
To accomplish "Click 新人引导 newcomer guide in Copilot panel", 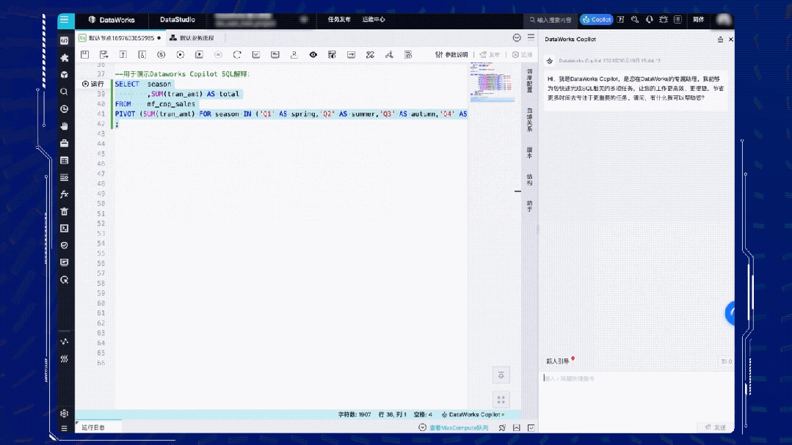I will click(558, 361).
